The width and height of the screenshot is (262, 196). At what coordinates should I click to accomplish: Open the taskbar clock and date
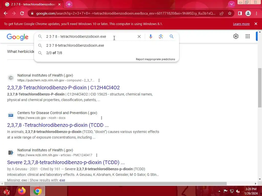point(251,191)
